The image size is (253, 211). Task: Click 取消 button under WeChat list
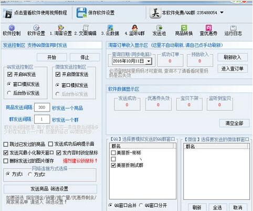tap(238, 207)
